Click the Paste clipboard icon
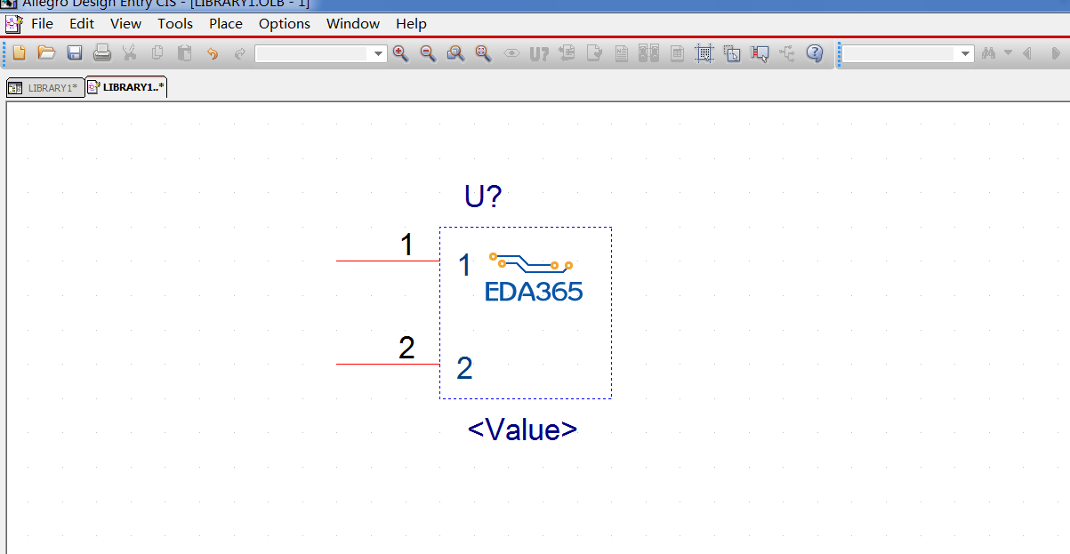This screenshot has height=554, width=1070. coord(185,53)
